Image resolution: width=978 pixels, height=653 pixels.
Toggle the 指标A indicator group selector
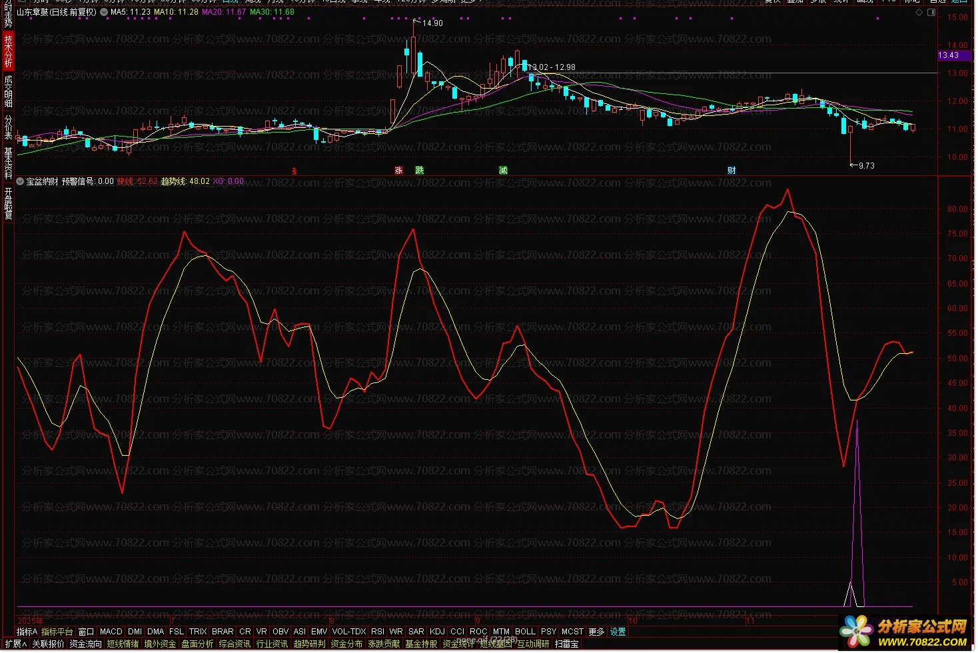(x=27, y=632)
